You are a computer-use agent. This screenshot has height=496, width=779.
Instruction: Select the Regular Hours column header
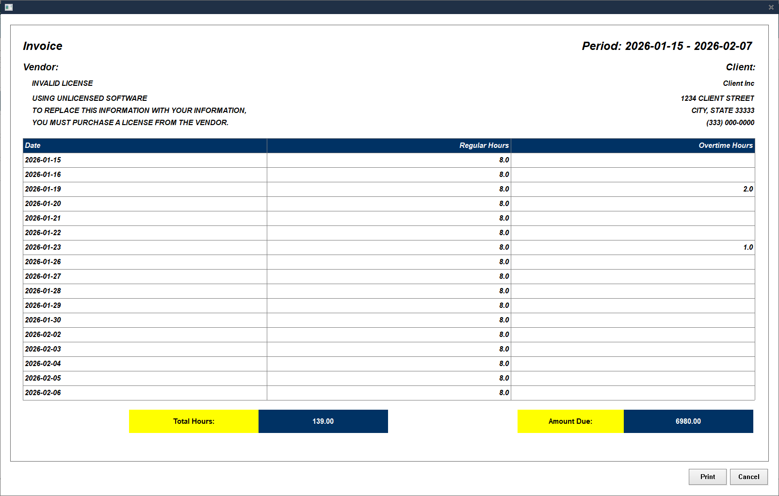coord(484,145)
